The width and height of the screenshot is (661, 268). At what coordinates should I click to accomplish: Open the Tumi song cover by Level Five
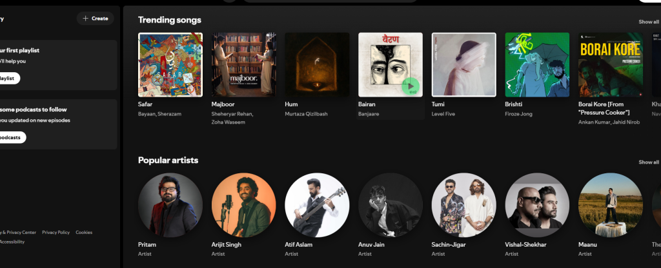click(463, 65)
